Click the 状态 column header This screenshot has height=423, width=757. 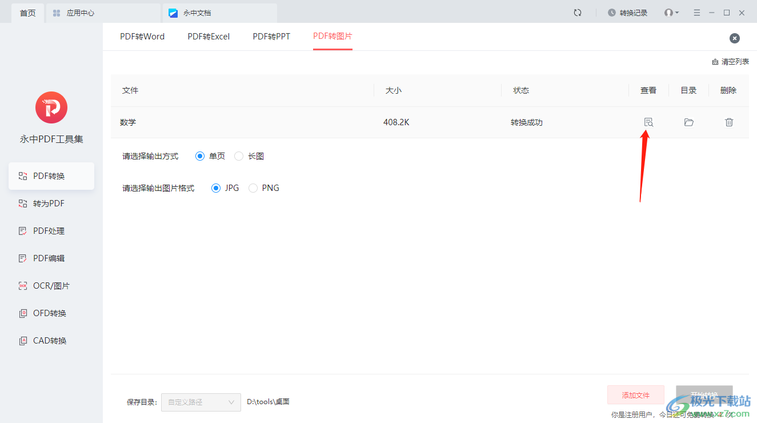521,90
